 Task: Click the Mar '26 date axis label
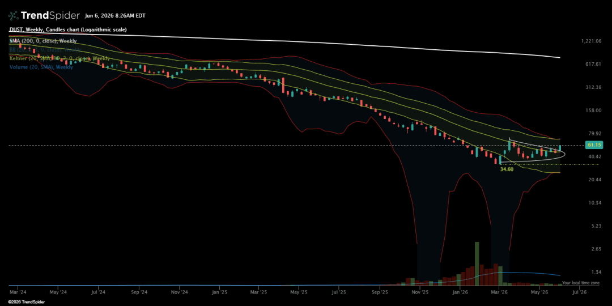[x=499, y=292]
